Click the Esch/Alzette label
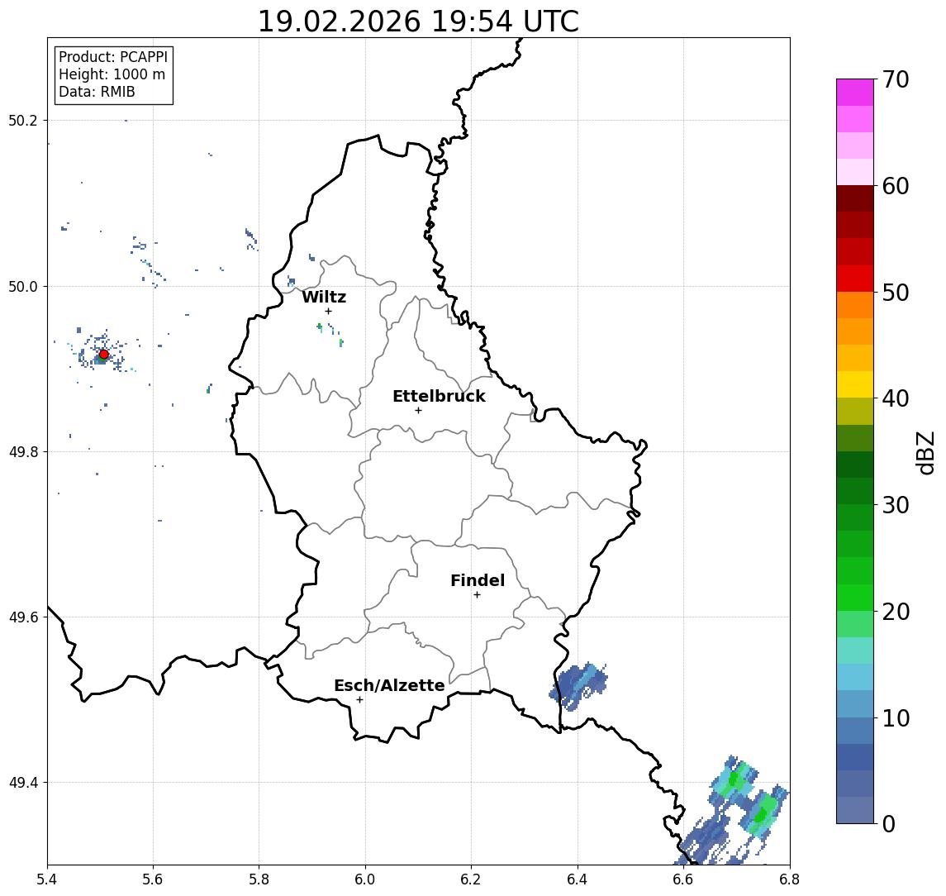 point(389,685)
